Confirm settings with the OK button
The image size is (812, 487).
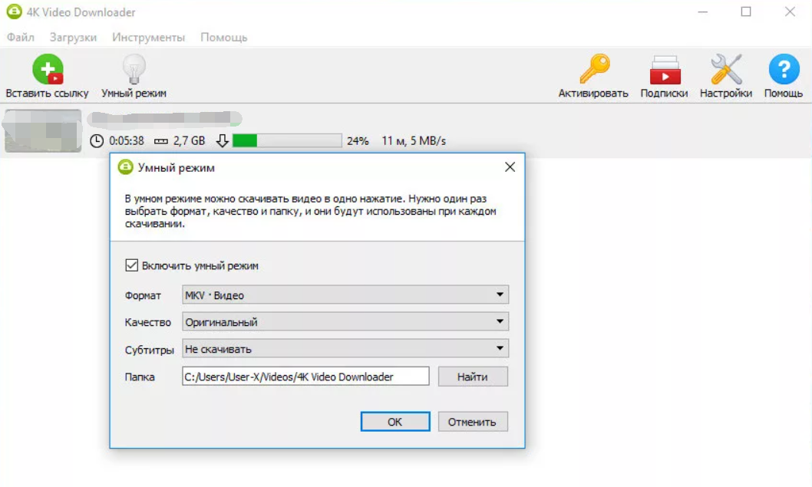[x=394, y=421]
